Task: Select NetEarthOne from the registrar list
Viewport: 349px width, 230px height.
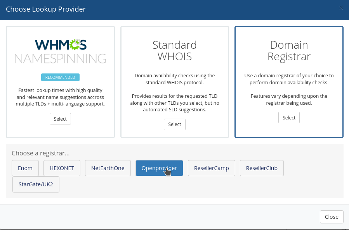Action: pyautogui.click(x=108, y=168)
